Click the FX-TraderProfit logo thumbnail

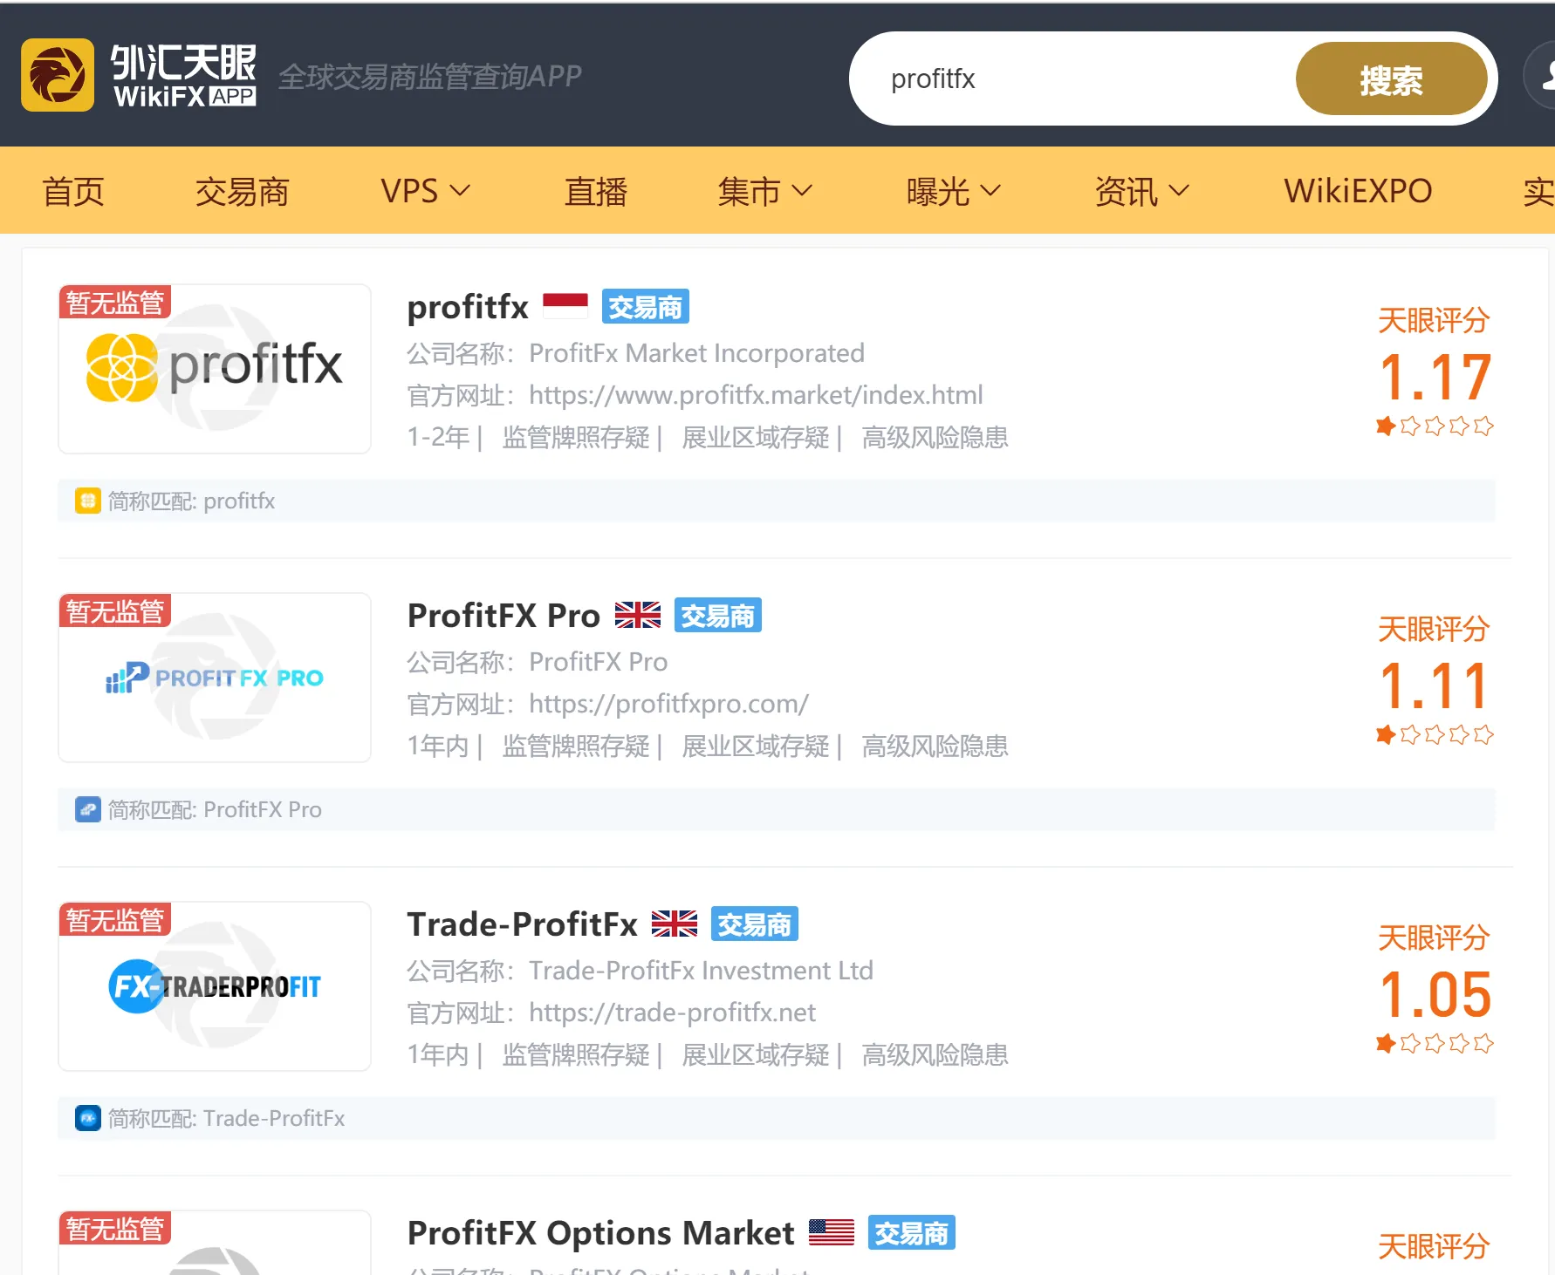[x=215, y=986]
